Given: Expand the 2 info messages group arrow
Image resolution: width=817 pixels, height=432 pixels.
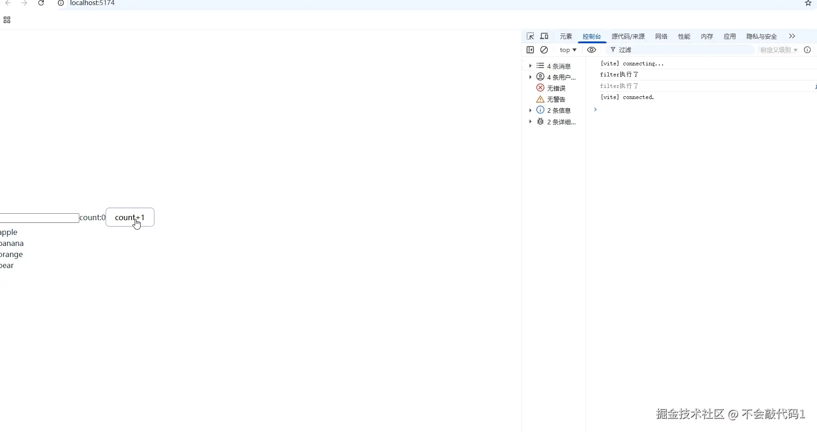Looking at the screenshot, I should click(x=530, y=110).
